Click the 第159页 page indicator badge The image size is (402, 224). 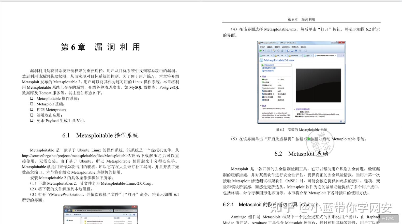pyautogui.click(x=388, y=218)
